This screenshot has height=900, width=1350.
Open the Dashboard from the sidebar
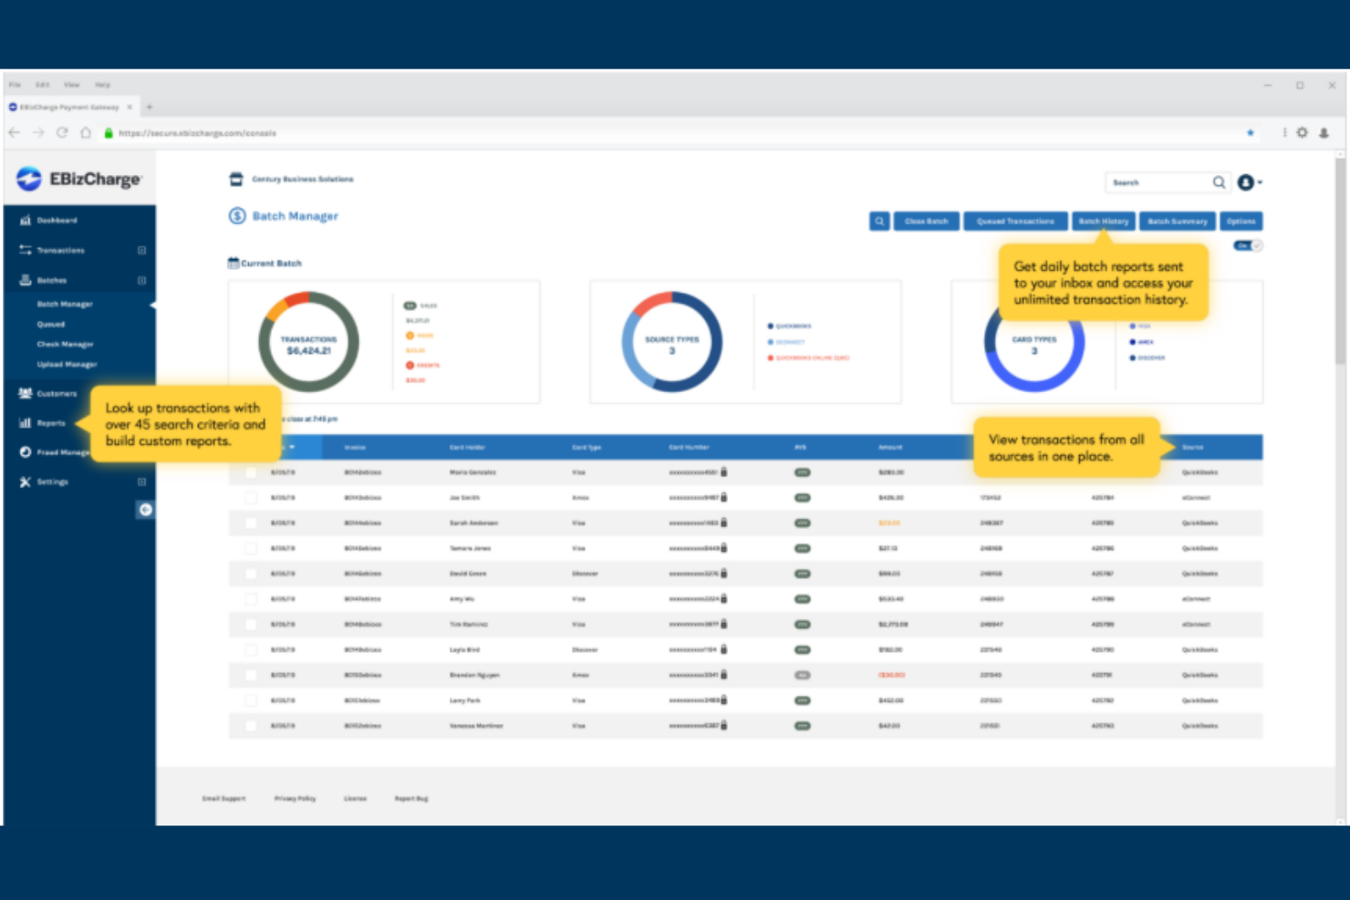pos(57,220)
